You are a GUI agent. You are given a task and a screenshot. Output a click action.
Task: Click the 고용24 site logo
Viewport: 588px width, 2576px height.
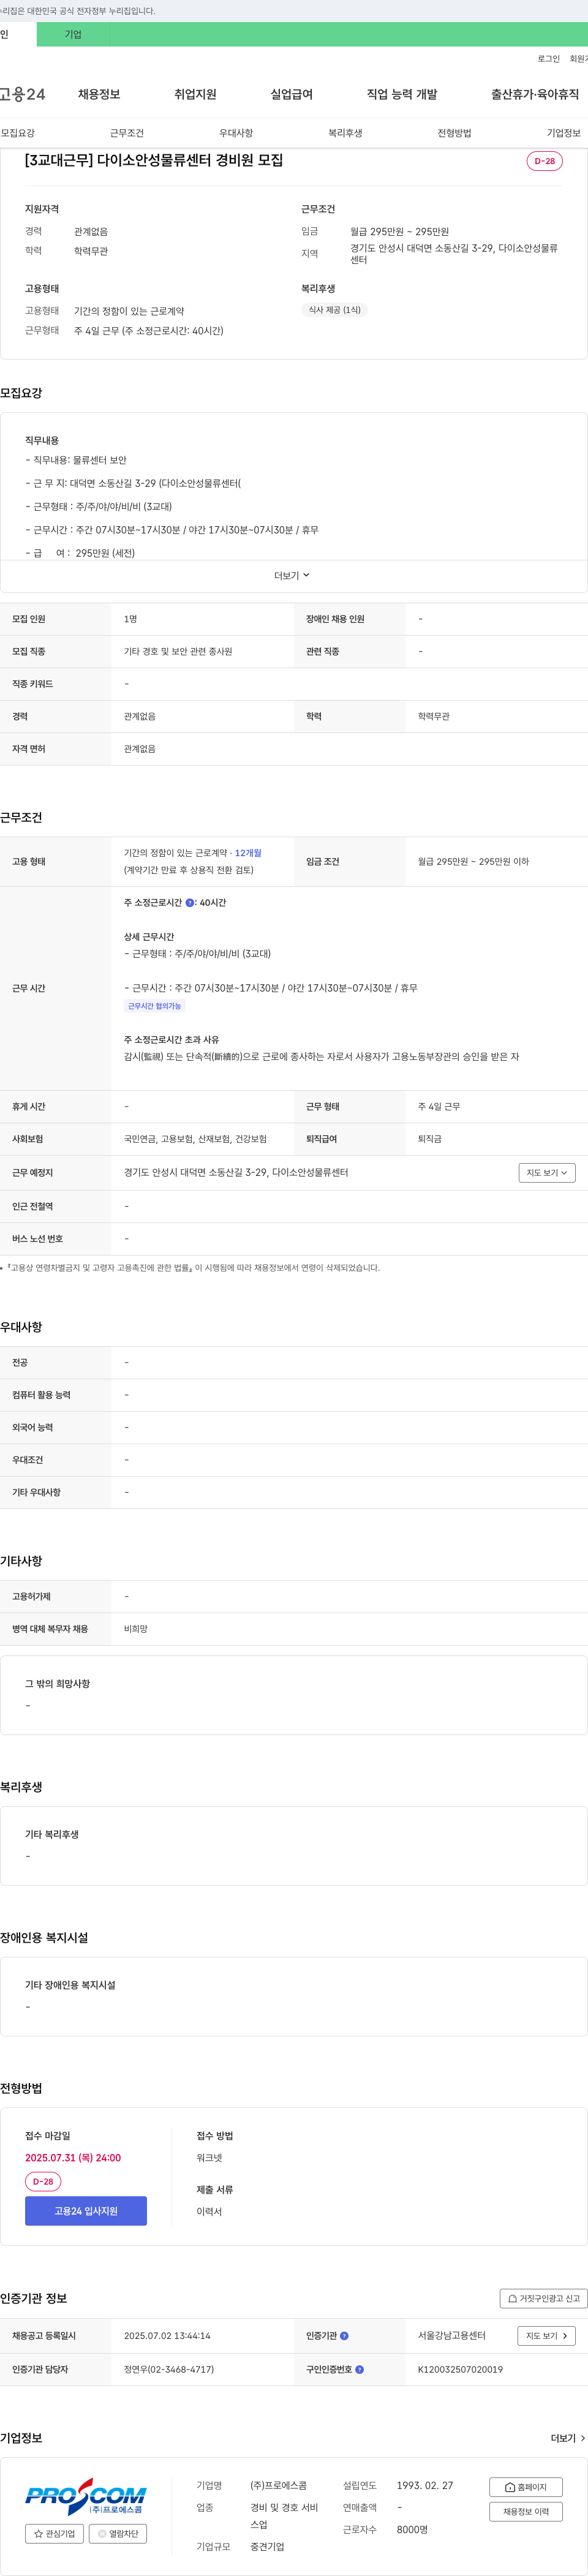point(22,94)
